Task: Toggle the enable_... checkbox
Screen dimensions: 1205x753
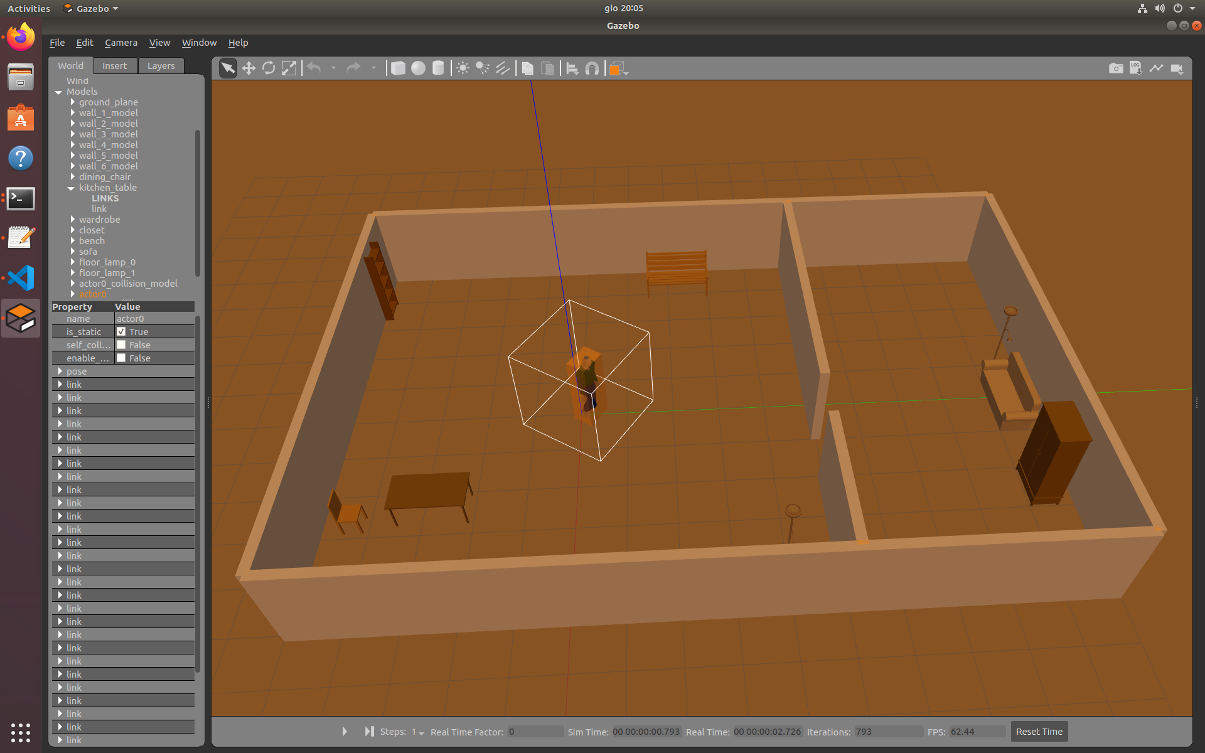Action: tap(121, 358)
